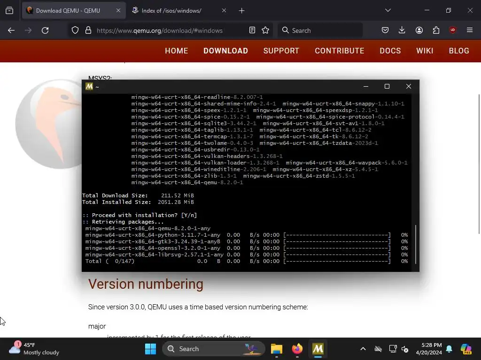Image resolution: width=481 pixels, height=360 pixels.
Task: Click the padlock site security icon
Action: [88, 30]
